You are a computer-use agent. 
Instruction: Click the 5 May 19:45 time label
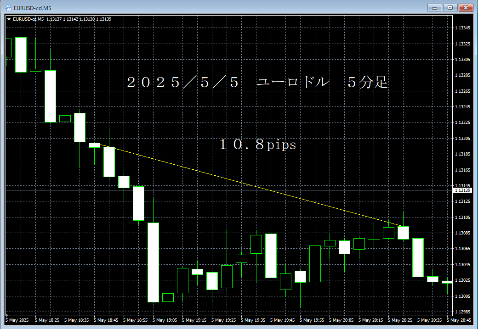[x=282, y=320]
